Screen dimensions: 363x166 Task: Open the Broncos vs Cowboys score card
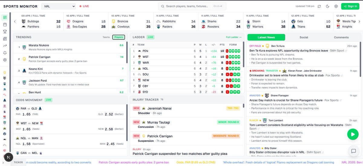coord(131,21)
